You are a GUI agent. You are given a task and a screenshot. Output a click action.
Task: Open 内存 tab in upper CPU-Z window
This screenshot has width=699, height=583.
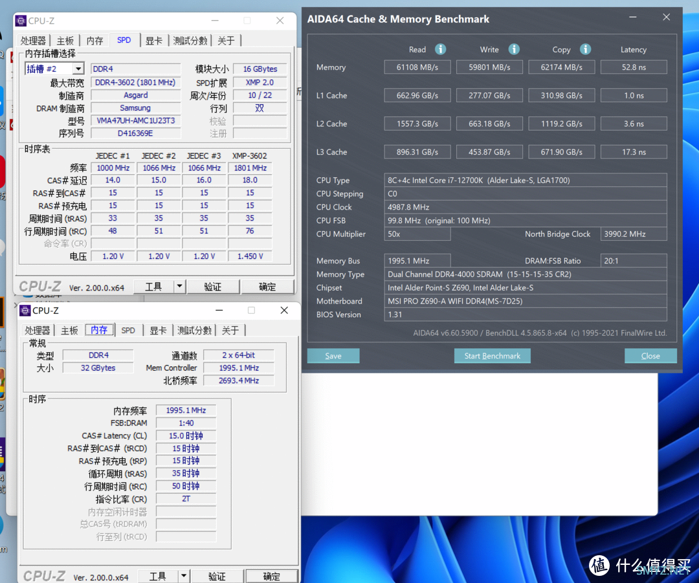[x=95, y=41]
